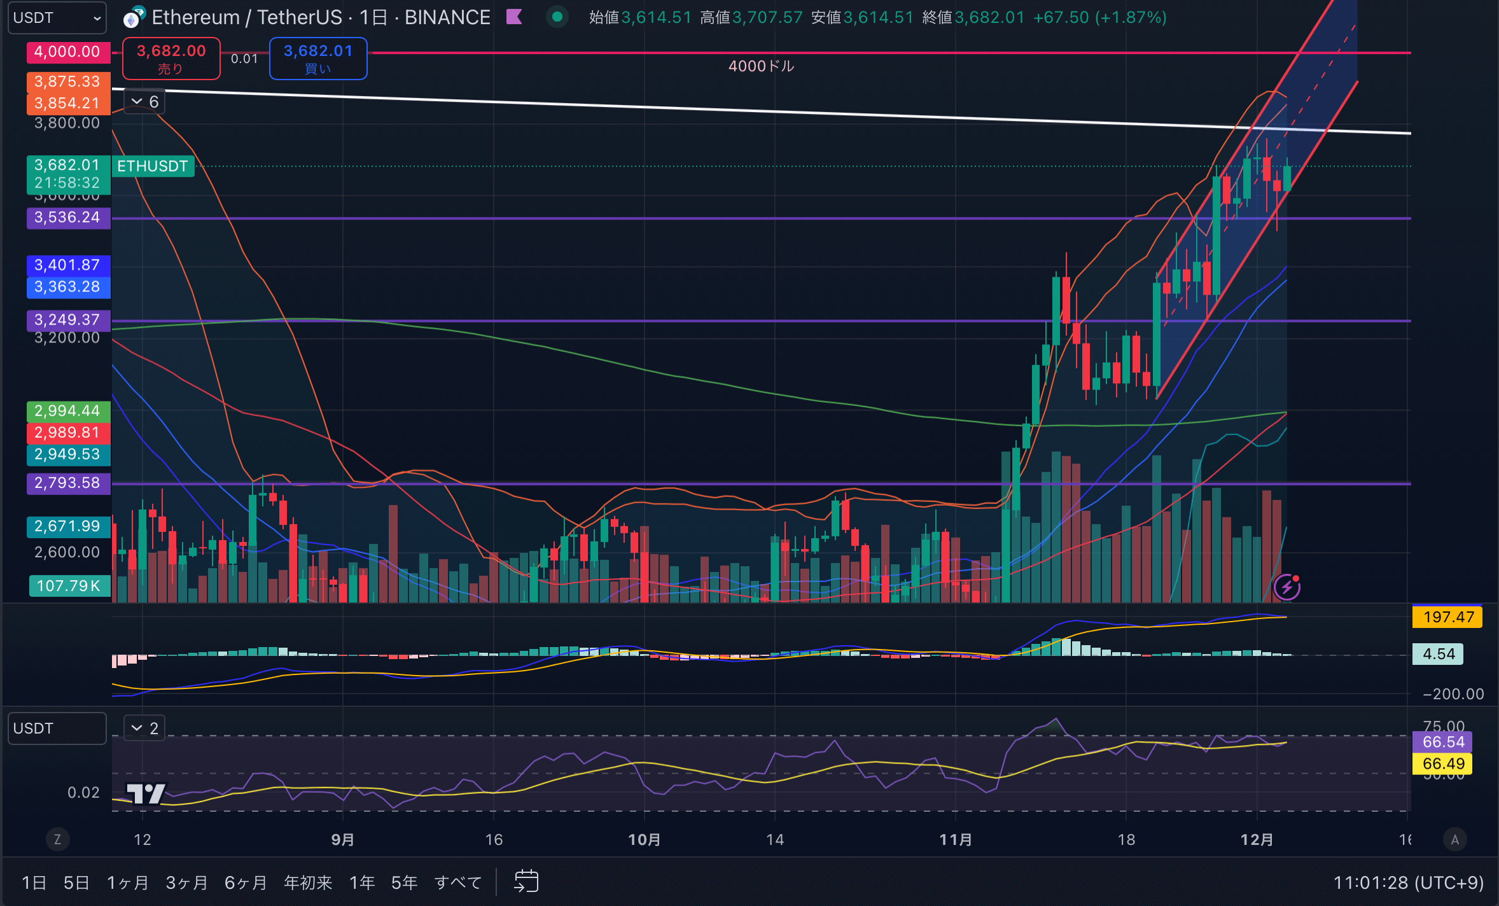Select the 5日 time range
Screen dimensions: 1499x906
[x=76, y=882]
